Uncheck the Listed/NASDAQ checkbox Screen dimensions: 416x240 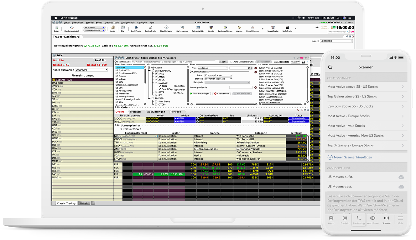(153, 71)
